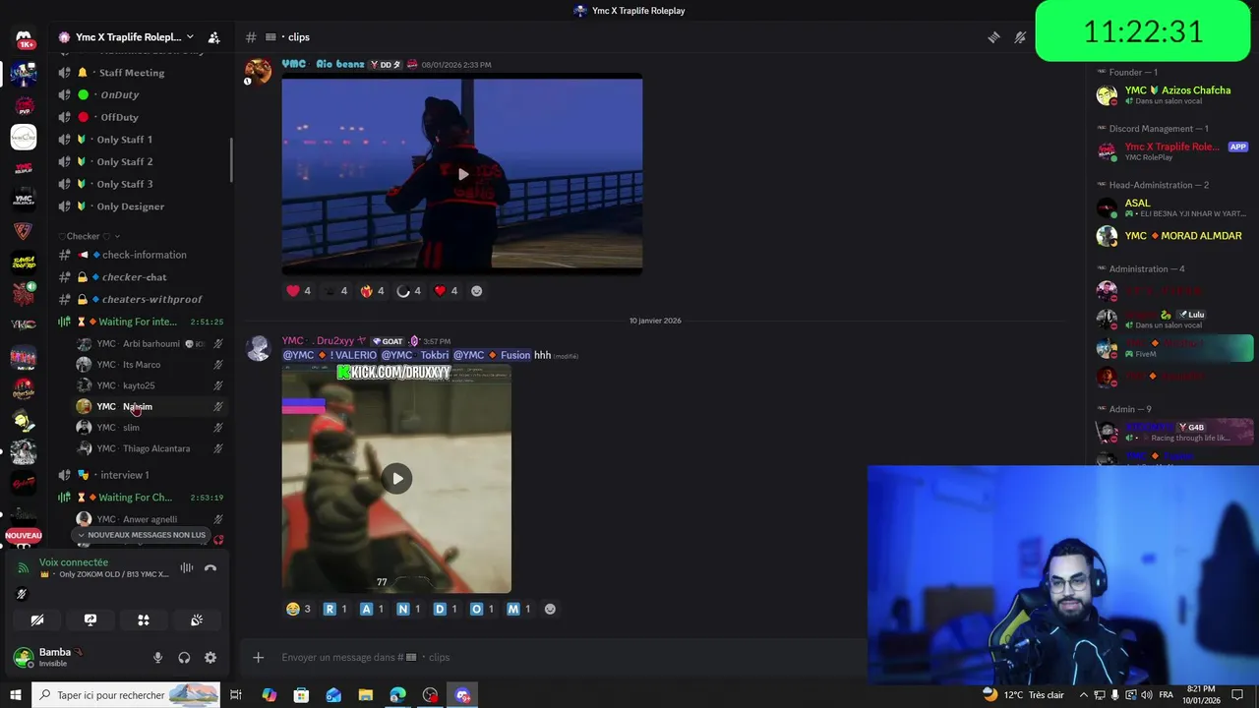Open ASAL member profile
The height and width of the screenshot is (708, 1259).
click(x=1173, y=207)
